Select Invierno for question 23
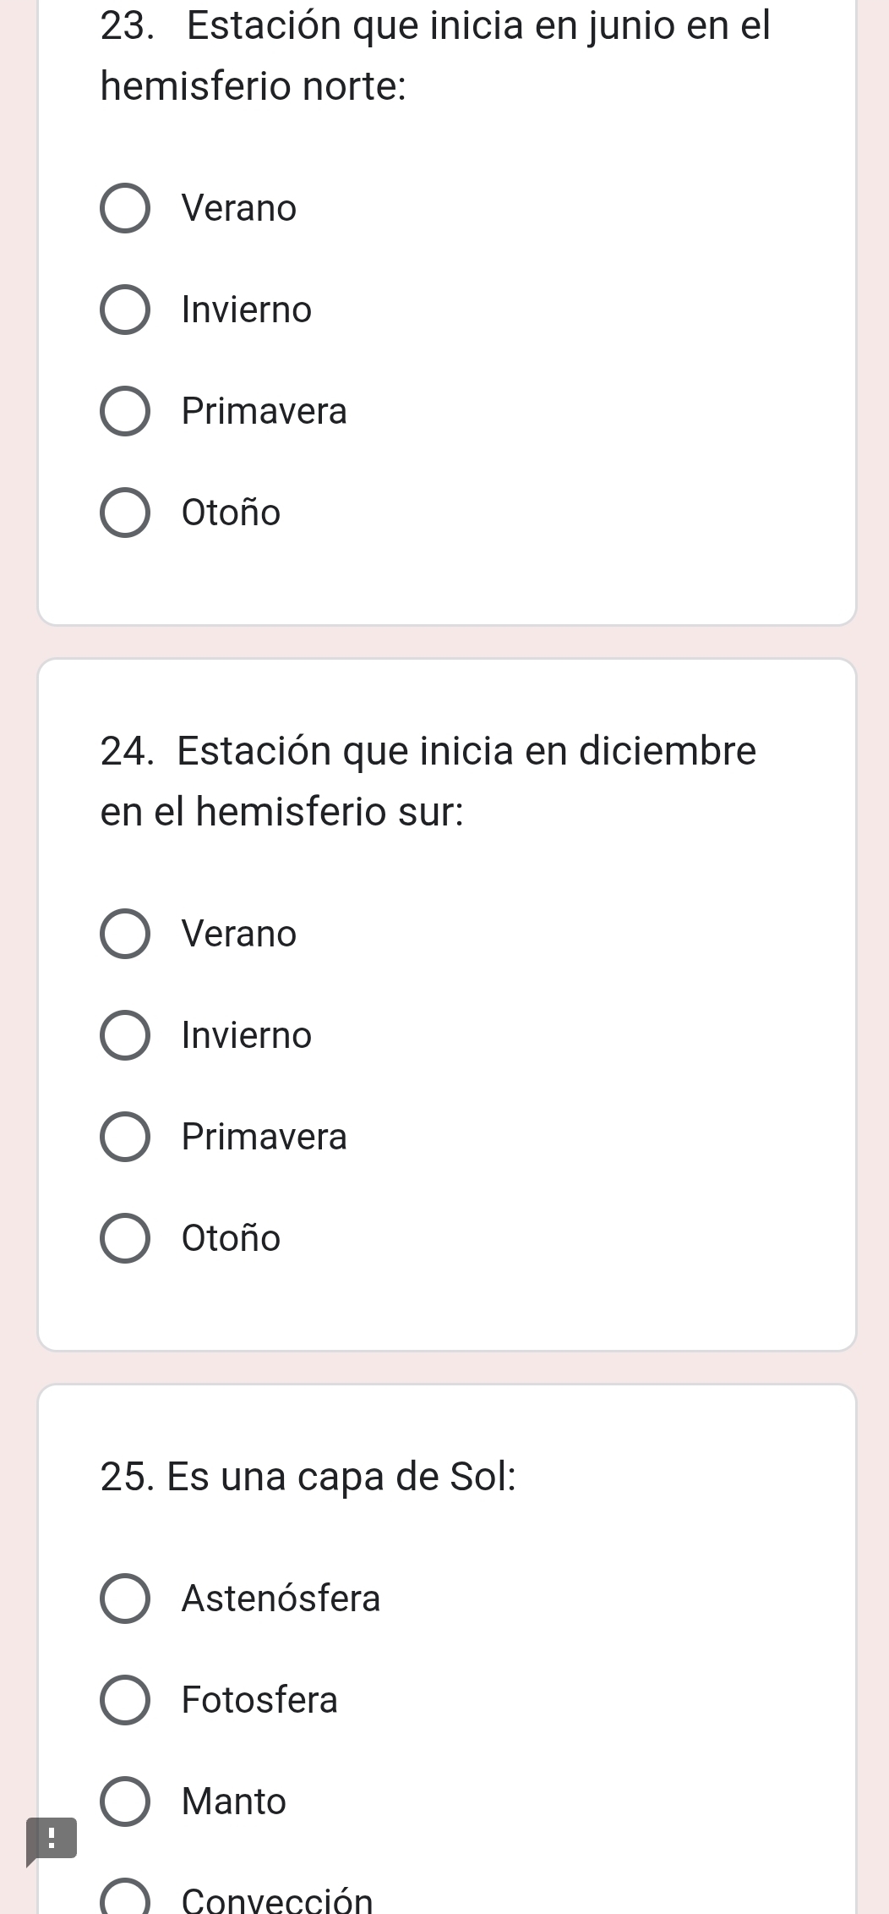889x1914 pixels. pos(125,310)
